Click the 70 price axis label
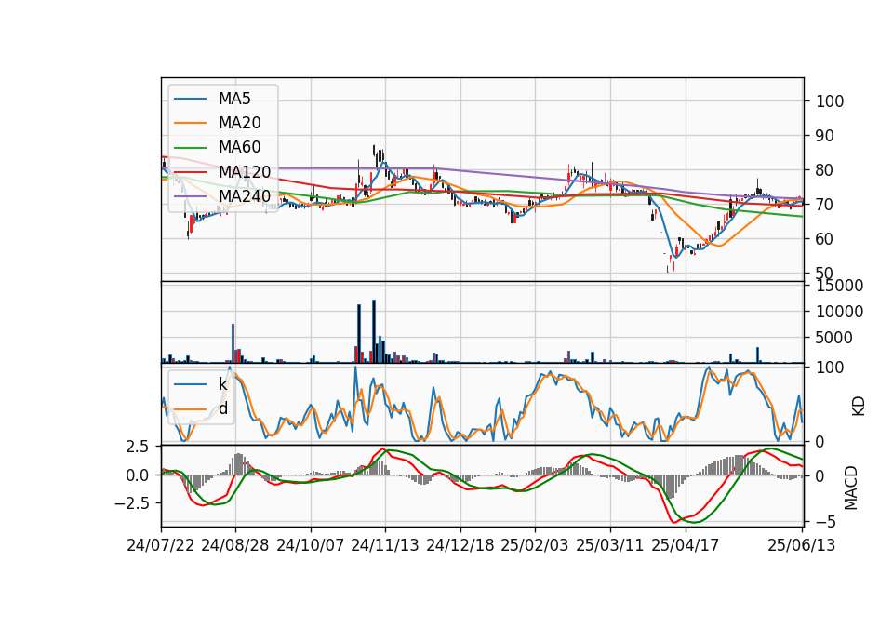This screenshot has height=642, width=893. (x=825, y=205)
